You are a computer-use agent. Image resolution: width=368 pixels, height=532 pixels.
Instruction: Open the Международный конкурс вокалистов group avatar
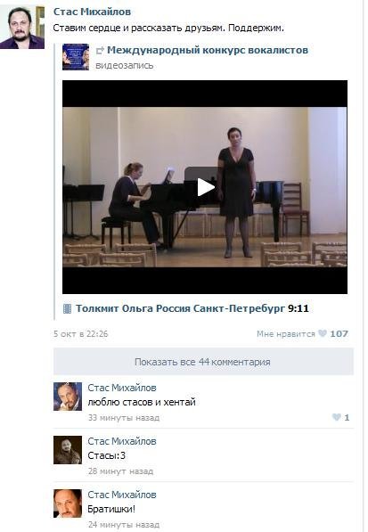click(76, 57)
